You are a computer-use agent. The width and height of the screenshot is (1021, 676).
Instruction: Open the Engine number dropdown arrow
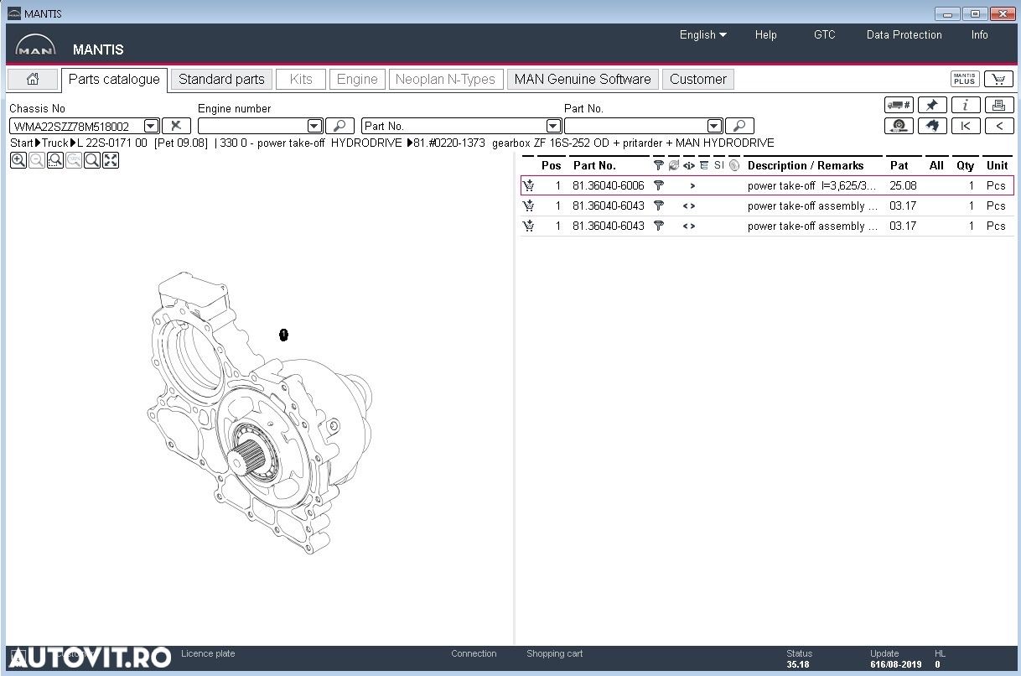[314, 126]
